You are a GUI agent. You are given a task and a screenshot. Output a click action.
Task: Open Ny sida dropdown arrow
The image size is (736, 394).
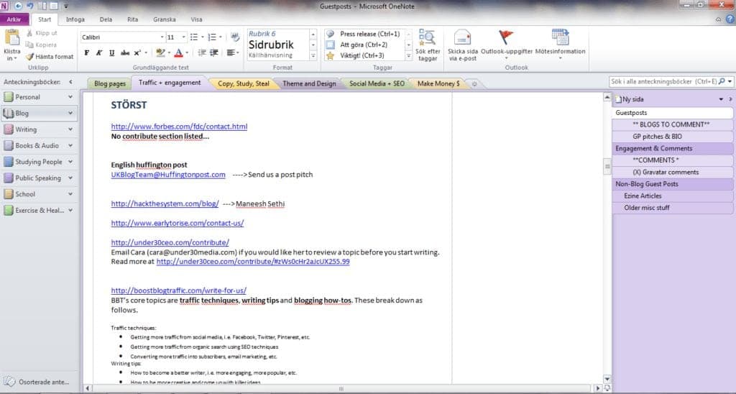click(x=721, y=99)
